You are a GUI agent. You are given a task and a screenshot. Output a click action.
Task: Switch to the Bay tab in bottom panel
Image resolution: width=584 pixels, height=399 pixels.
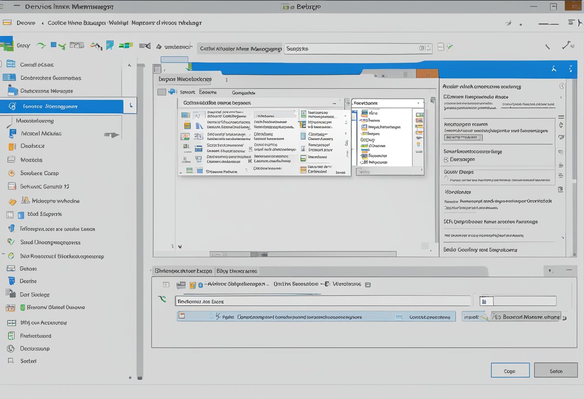click(x=237, y=271)
